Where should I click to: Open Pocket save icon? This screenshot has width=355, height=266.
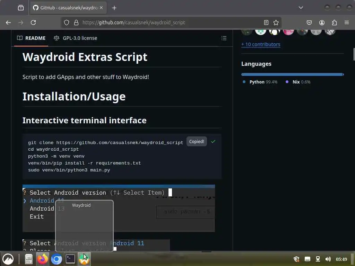tap(309, 23)
